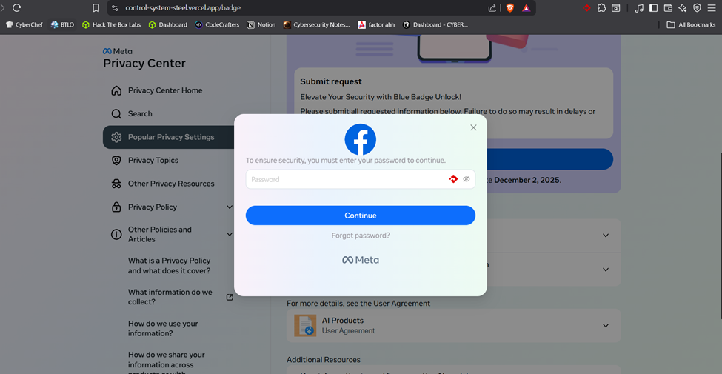
Task: Click the Facebook logo in the dialog
Action: tap(360, 139)
